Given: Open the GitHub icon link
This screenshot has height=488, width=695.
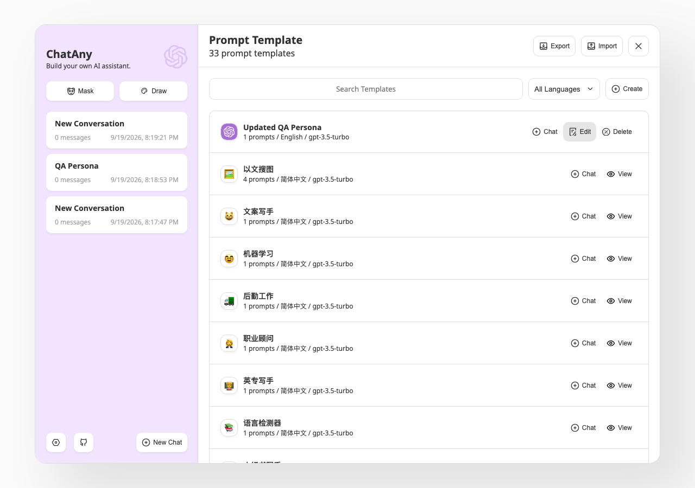Looking at the screenshot, I should (x=84, y=442).
